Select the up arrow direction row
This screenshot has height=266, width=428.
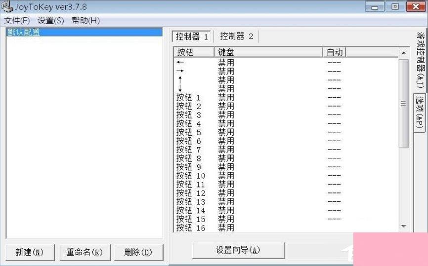[x=286, y=80]
